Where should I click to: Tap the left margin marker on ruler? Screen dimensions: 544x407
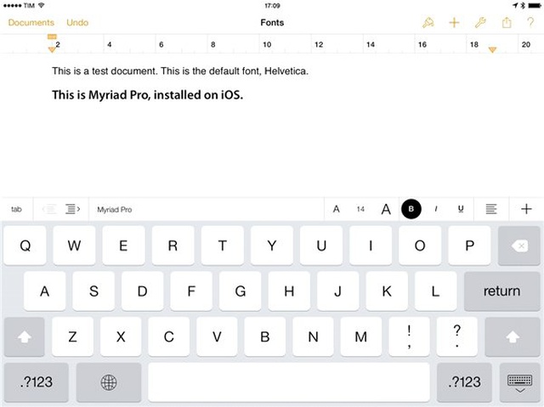pyautogui.click(x=52, y=49)
